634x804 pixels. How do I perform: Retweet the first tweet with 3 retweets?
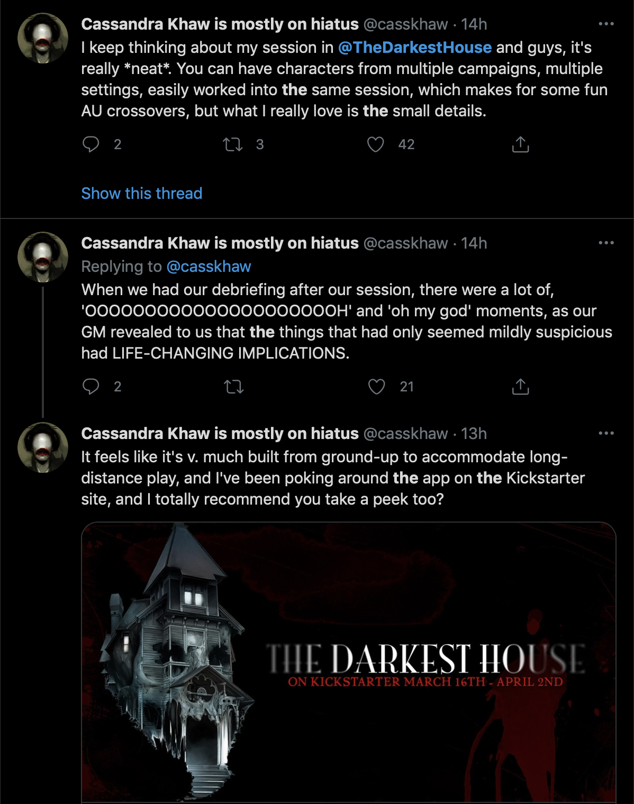pos(233,144)
